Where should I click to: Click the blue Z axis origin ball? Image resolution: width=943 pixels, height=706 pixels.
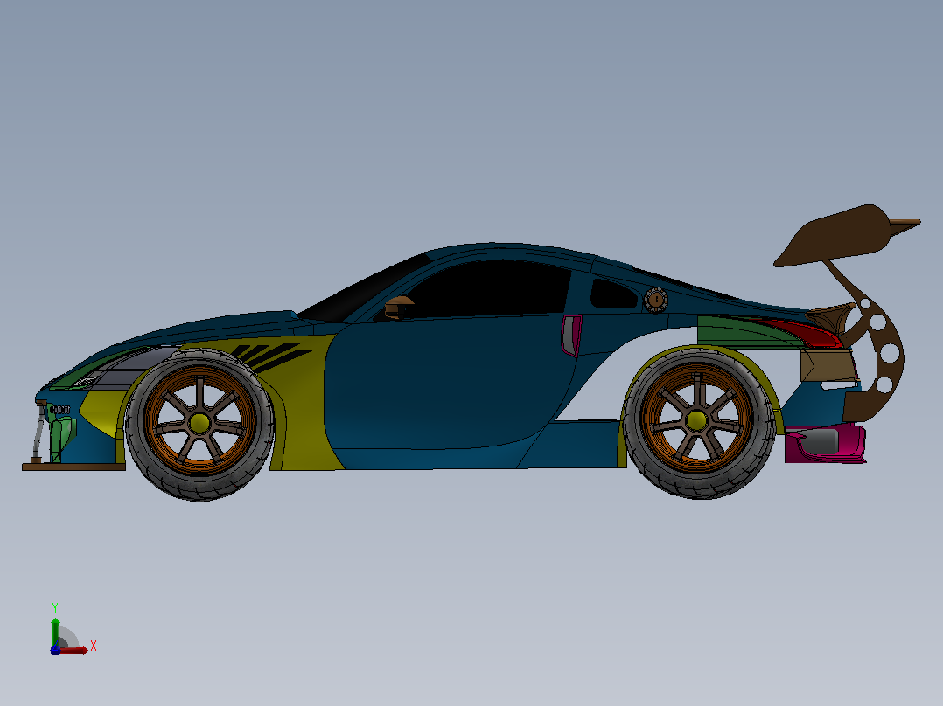(55, 650)
